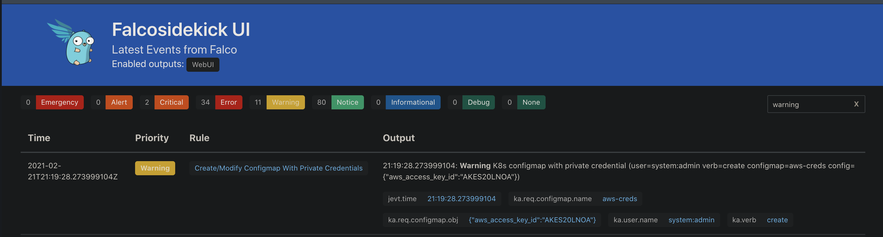Click the count 34 beside Error
This screenshot has height=237, width=883.
(x=205, y=102)
